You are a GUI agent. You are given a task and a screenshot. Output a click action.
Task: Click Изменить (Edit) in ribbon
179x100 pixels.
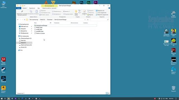(91, 13)
